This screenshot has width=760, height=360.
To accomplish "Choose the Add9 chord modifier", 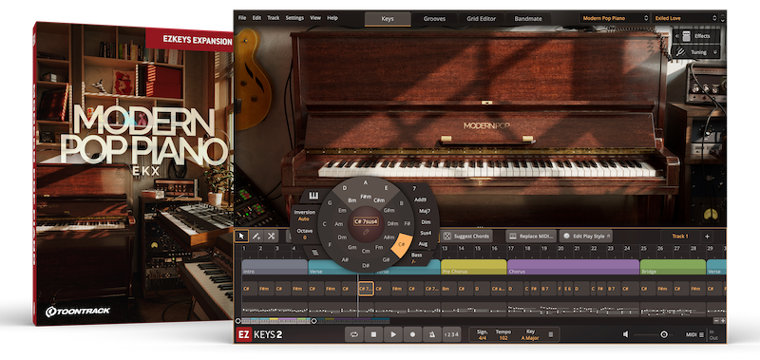I will 420,199.
